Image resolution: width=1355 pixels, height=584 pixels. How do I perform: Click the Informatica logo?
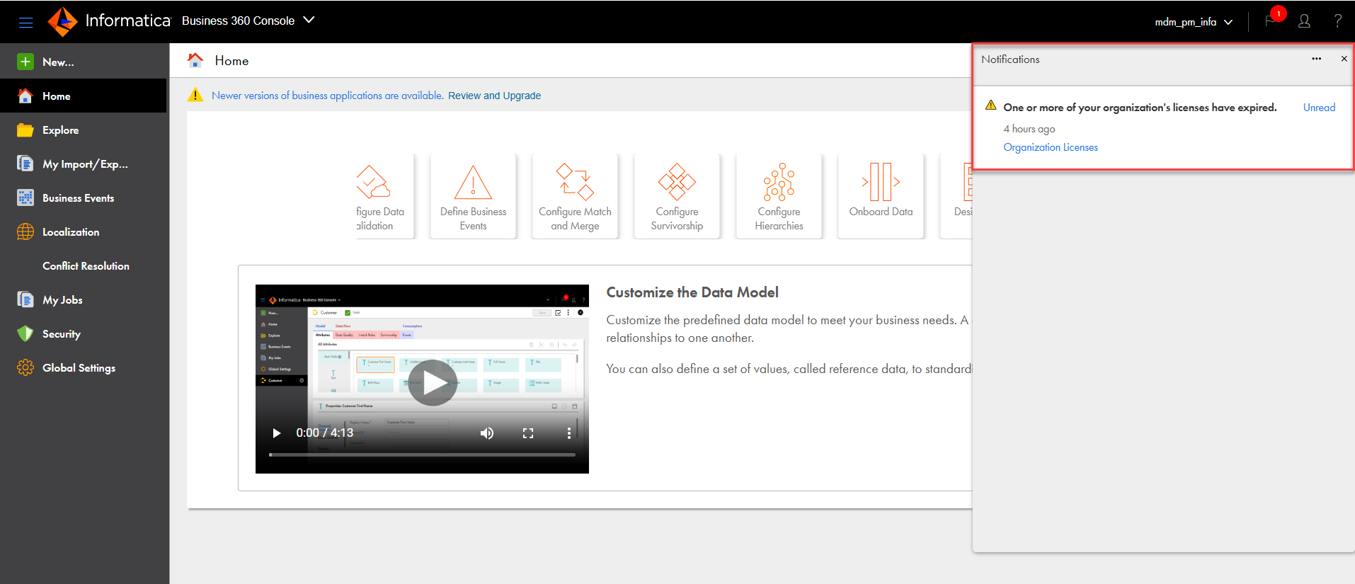[110, 21]
